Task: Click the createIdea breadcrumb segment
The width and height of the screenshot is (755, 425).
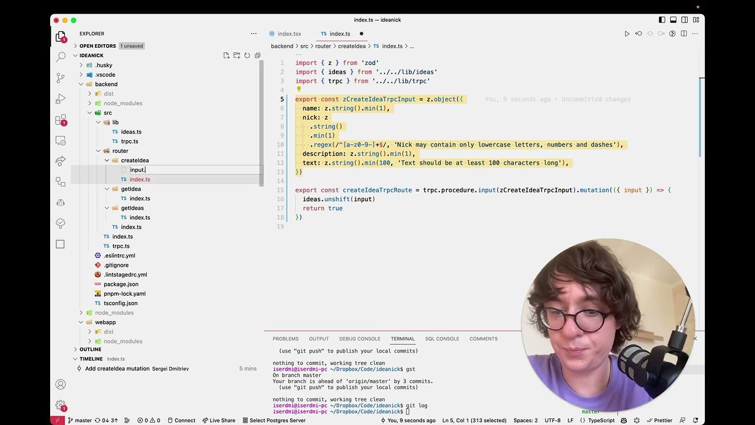Action: pos(352,46)
